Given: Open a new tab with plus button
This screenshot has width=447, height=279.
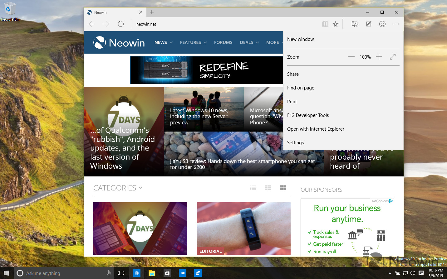Looking at the screenshot, I should 152,12.
